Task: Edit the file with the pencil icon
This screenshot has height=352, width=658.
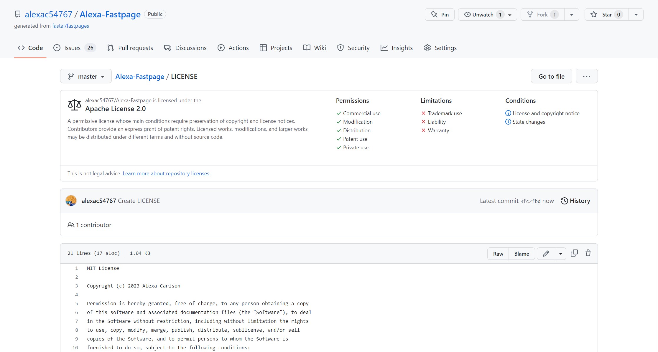Action: (546, 254)
